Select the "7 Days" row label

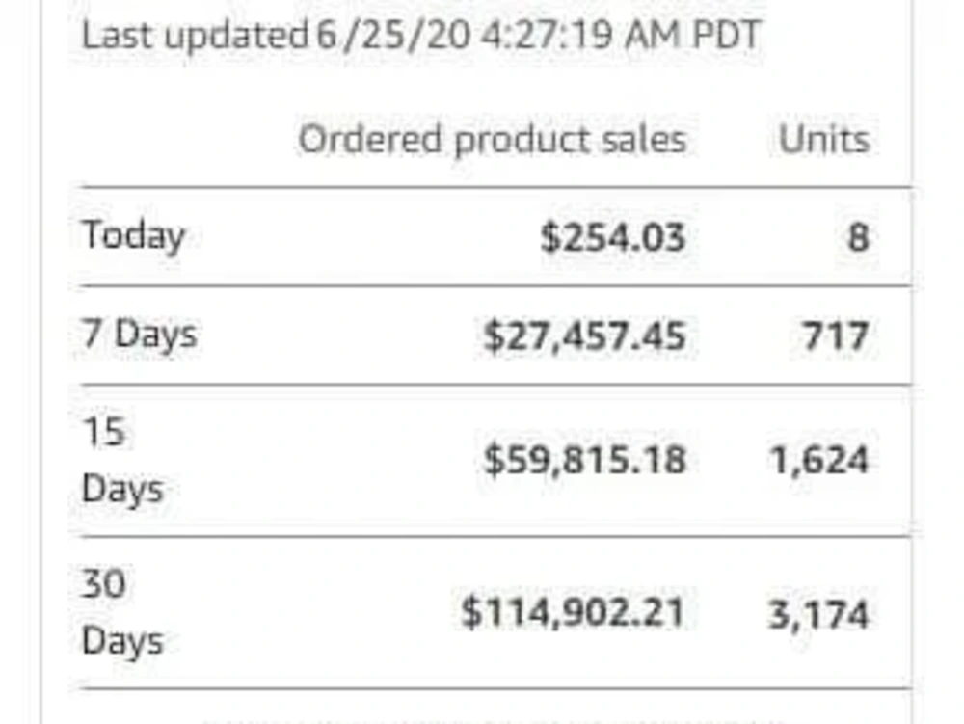(139, 335)
